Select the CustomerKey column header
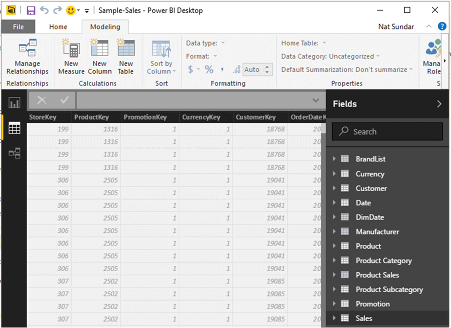The width and height of the screenshot is (451, 328). [x=260, y=117]
